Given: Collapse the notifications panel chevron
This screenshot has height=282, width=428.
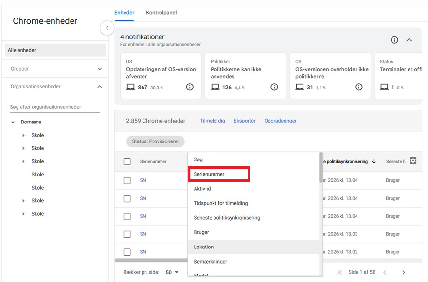Looking at the screenshot, I should tap(409, 40).
